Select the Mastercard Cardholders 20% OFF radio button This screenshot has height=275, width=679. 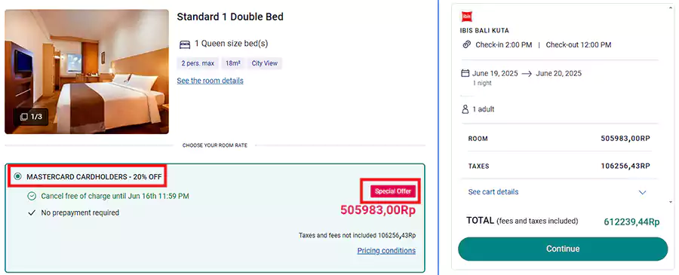(17, 176)
